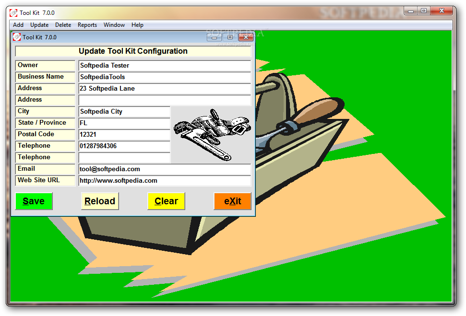Viewport: 466px width, 316px height.
Task: Click the State / Province label
Action: 45,123
